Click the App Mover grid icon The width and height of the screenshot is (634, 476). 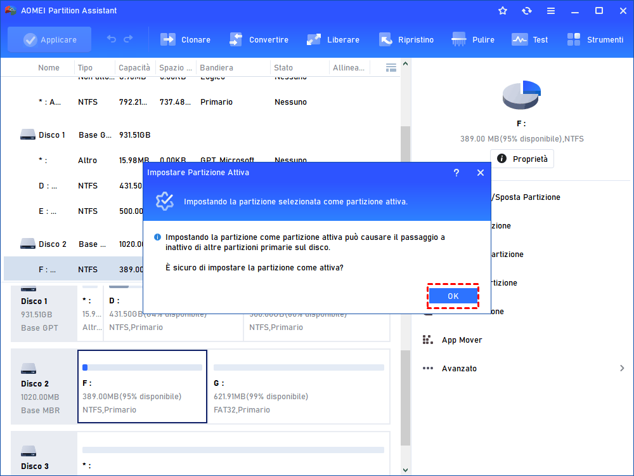pyautogui.click(x=428, y=340)
